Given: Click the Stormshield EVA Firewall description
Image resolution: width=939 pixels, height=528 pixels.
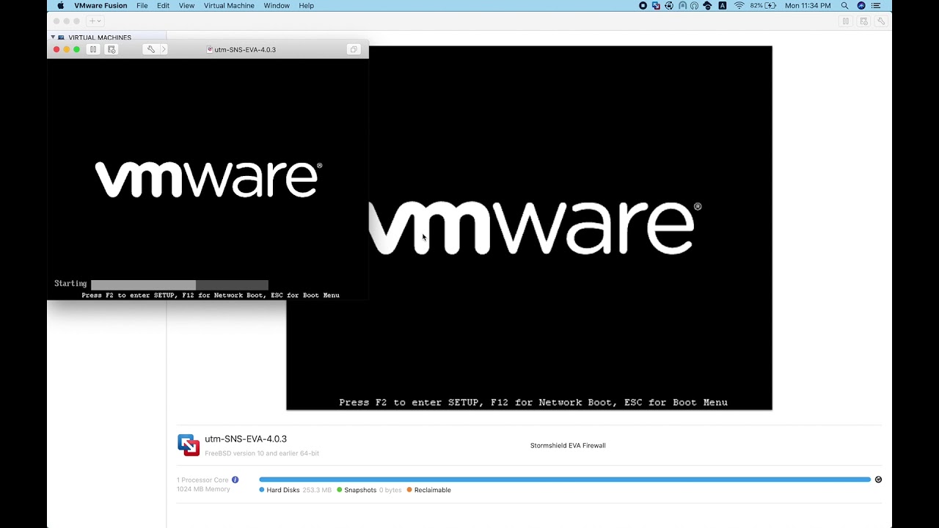Looking at the screenshot, I should tap(568, 445).
